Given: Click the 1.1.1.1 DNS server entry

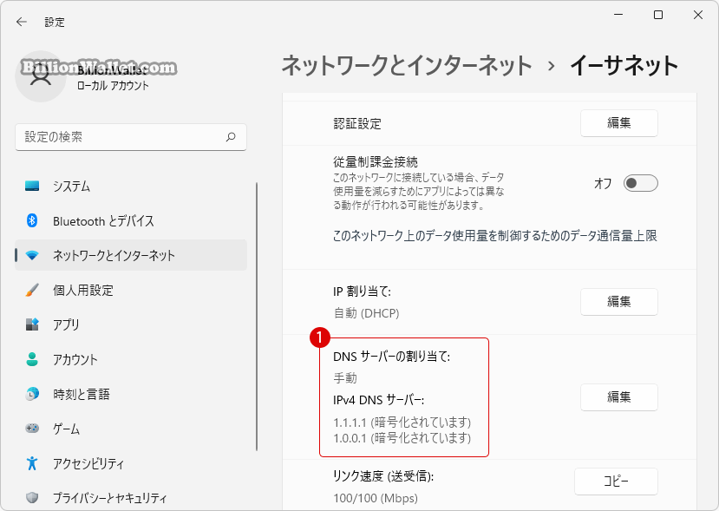Looking at the screenshot, I should click(x=402, y=422).
